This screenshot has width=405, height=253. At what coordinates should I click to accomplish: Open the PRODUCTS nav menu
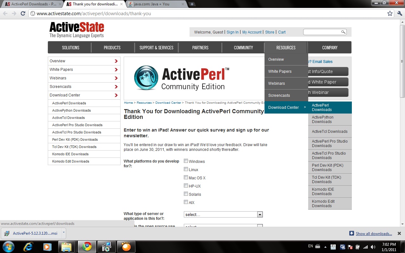tap(112, 47)
